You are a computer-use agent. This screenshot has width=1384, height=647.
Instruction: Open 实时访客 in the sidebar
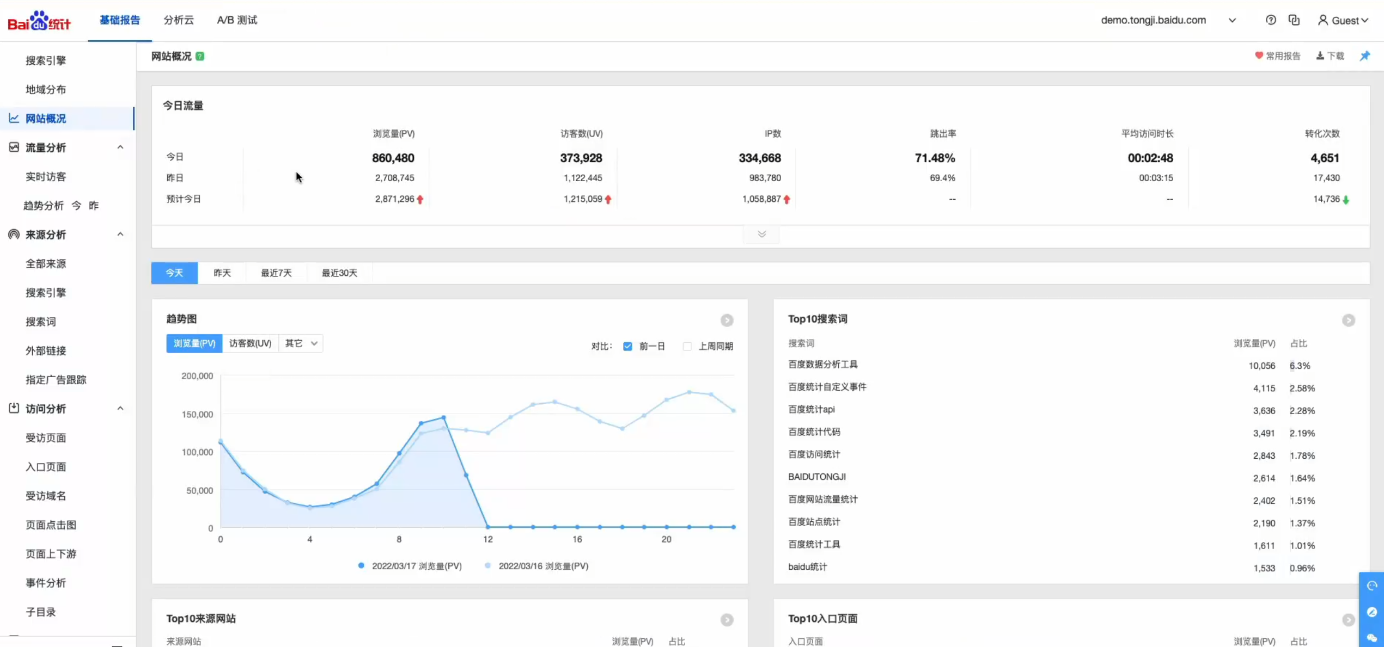(46, 176)
